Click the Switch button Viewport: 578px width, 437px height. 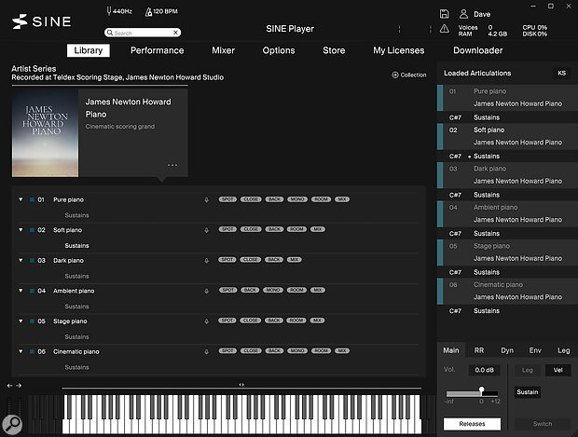tap(543, 424)
